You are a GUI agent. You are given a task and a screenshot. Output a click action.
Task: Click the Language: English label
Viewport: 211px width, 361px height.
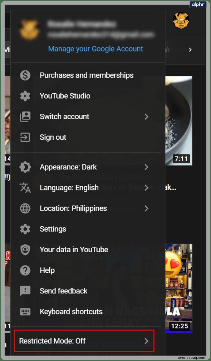(x=69, y=188)
